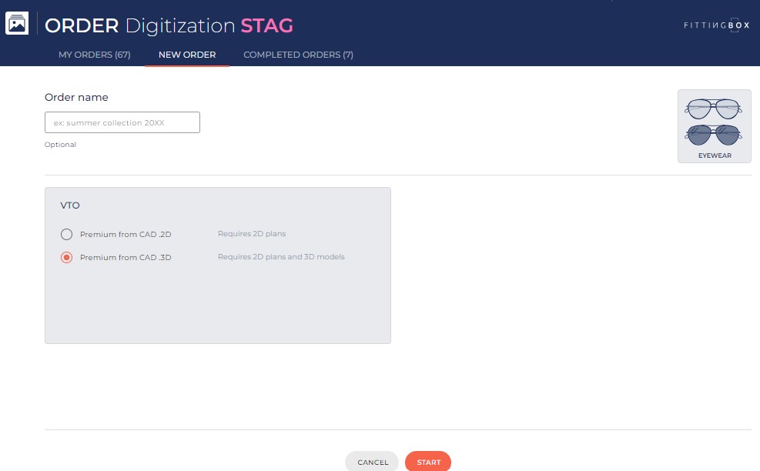Click the 'ORDER Digitization STAG' title
Image resolution: width=760 pixels, height=471 pixels.
pyautogui.click(x=169, y=25)
